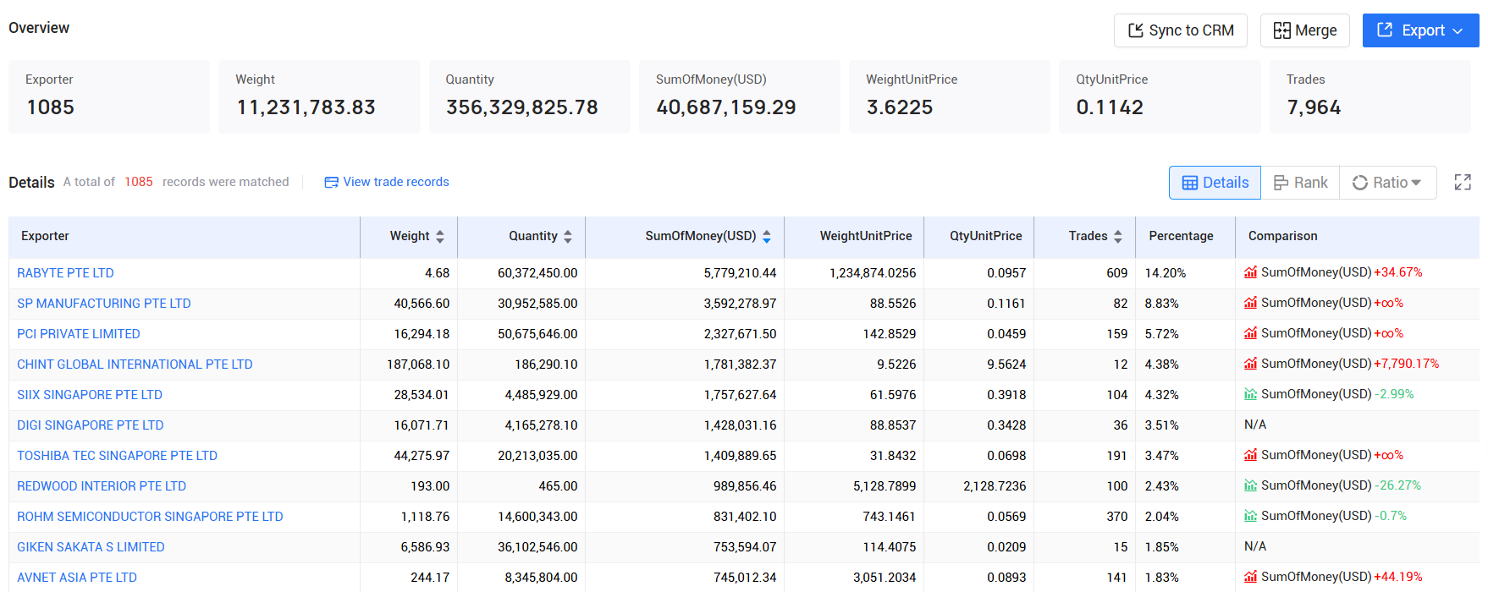Sort the table by Weight
Screen dimensions: 1488x592
[x=439, y=237]
